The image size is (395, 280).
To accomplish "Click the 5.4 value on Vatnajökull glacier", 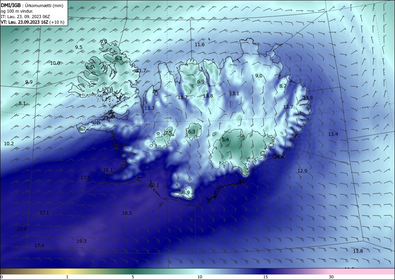I will click(x=225, y=139).
